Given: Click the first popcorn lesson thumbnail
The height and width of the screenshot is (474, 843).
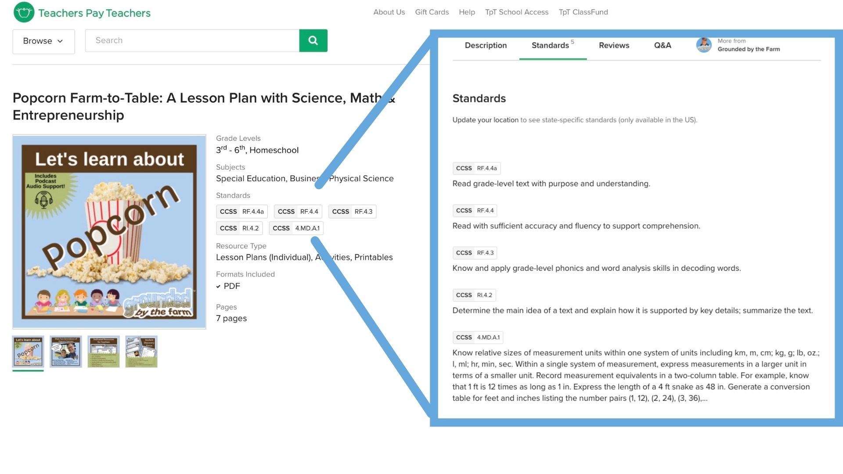Looking at the screenshot, I should tap(28, 351).
